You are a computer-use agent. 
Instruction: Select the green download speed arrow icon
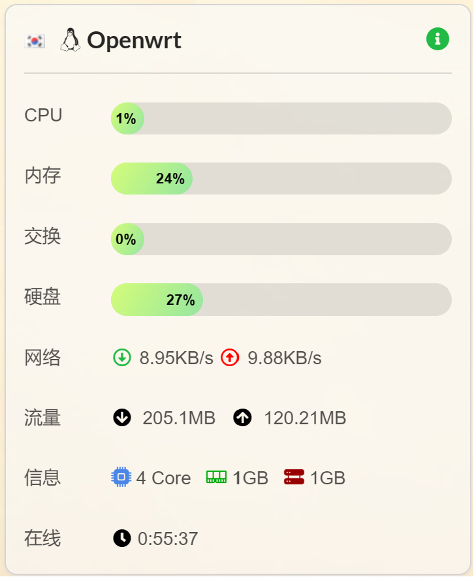(121, 358)
